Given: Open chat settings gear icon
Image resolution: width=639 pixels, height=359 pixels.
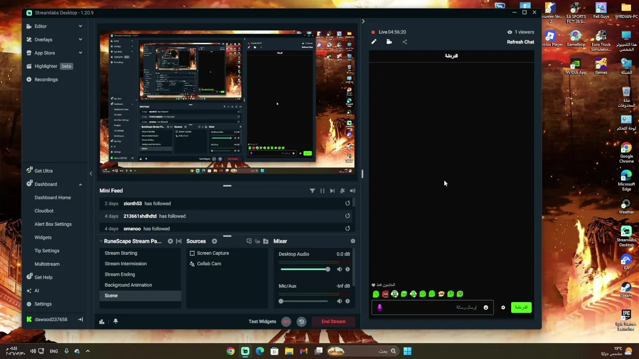Looking at the screenshot, I should coord(503,308).
